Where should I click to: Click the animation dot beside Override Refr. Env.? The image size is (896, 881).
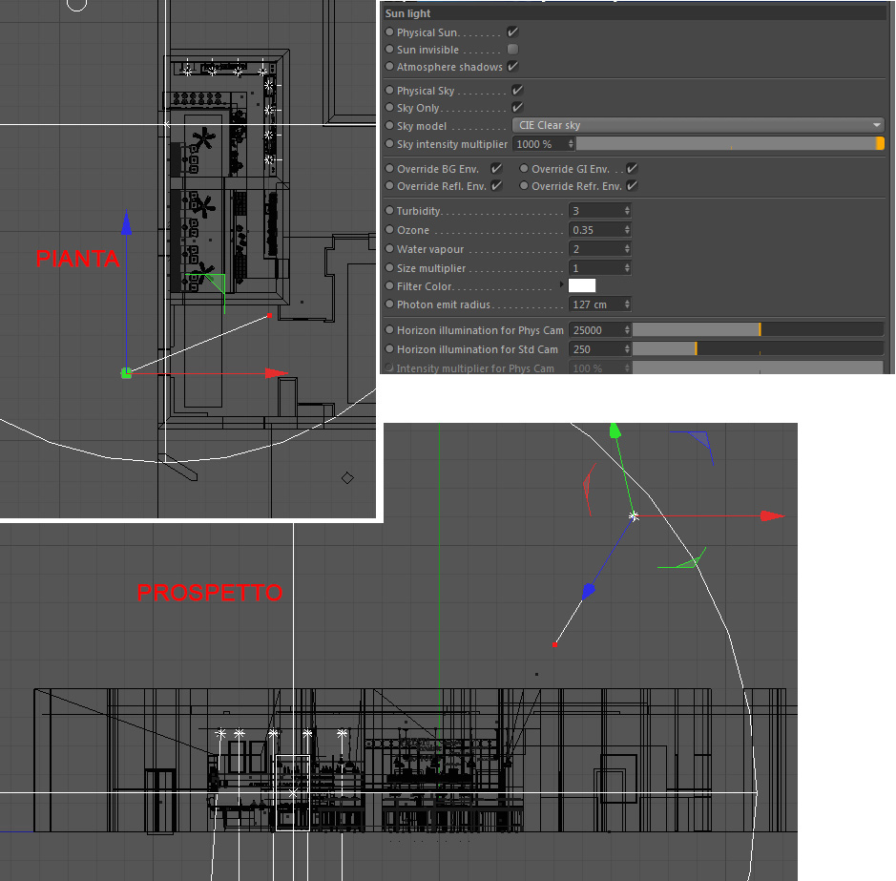coord(524,186)
